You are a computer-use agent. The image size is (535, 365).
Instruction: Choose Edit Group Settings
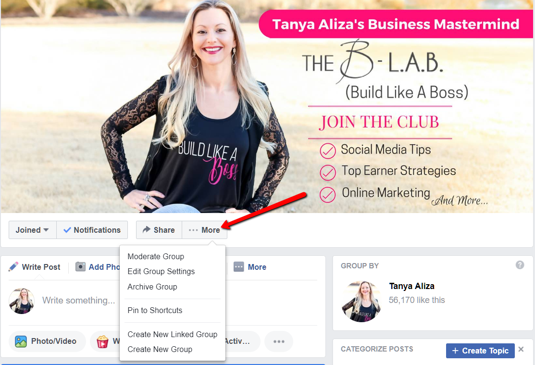click(161, 271)
